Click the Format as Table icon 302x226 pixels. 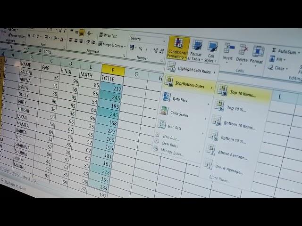point(197,46)
